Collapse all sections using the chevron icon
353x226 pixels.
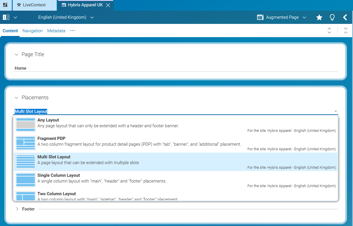pos(345,31)
